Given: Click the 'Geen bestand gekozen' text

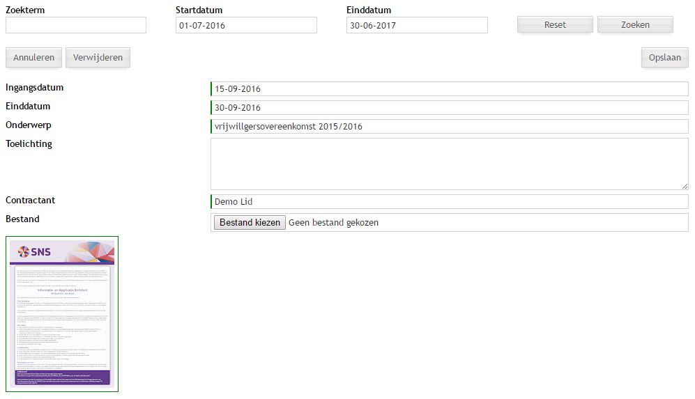Looking at the screenshot, I should tap(334, 223).
